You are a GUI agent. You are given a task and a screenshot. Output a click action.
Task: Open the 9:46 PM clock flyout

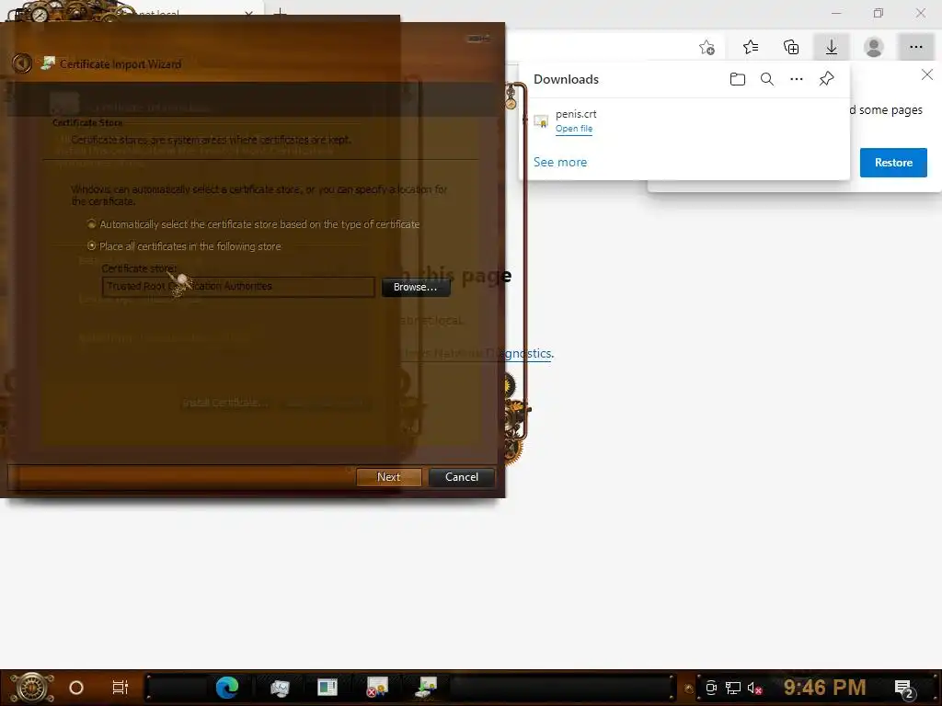point(824,687)
